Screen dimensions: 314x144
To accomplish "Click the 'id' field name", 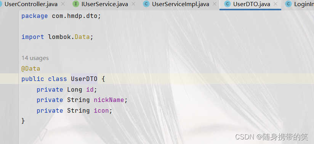I will point(90,90).
